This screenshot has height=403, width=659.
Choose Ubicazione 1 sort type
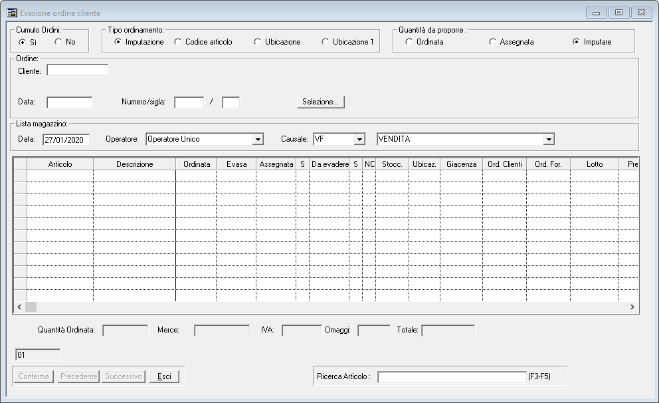coord(325,42)
